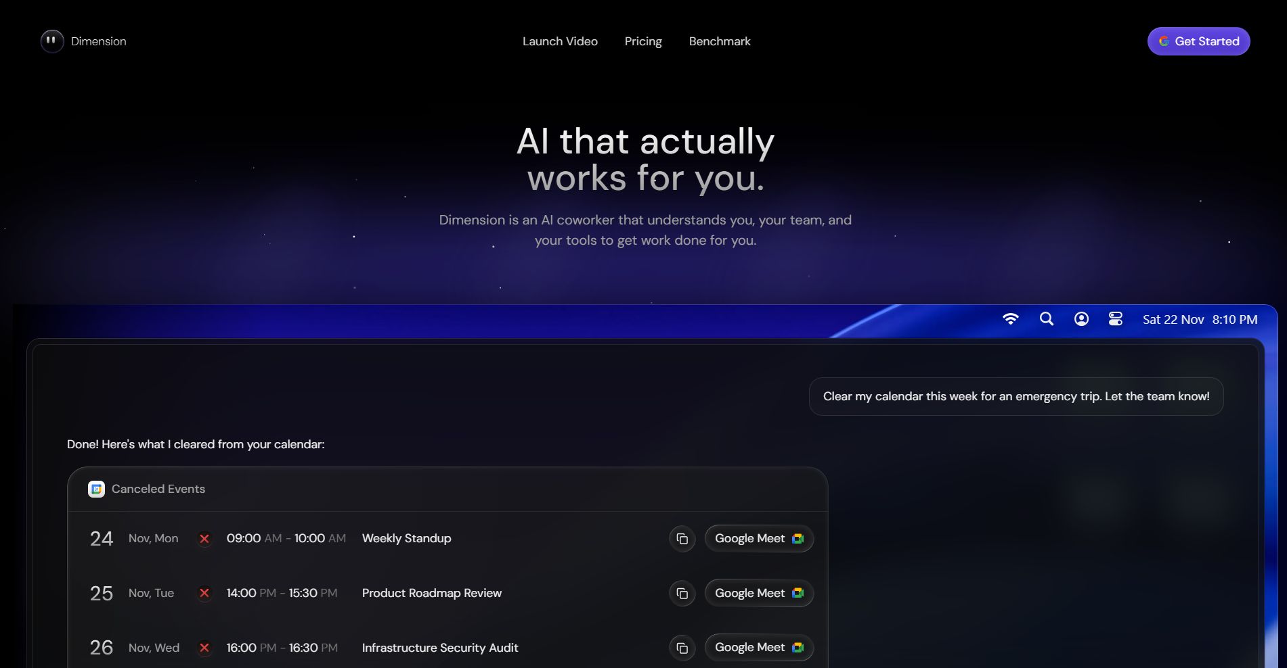Click the 25 Nov, Tue date
Viewport: 1287px width, 668px height.
pyautogui.click(x=132, y=593)
